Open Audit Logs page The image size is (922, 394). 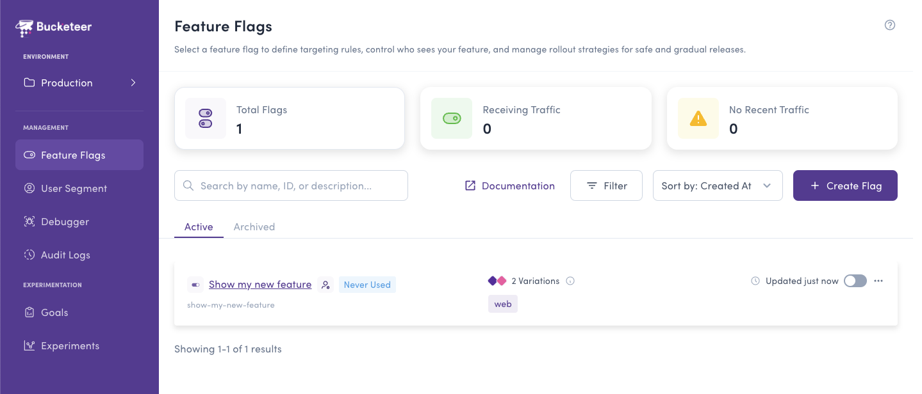[x=79, y=255]
